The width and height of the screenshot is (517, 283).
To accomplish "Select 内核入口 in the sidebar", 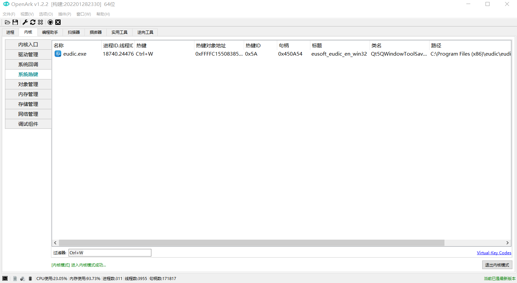I will [x=28, y=45].
